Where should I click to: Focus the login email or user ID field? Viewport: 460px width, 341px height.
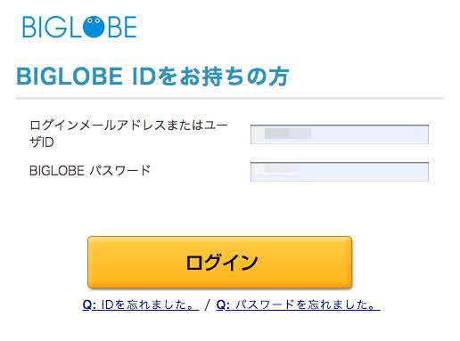pos(340,134)
